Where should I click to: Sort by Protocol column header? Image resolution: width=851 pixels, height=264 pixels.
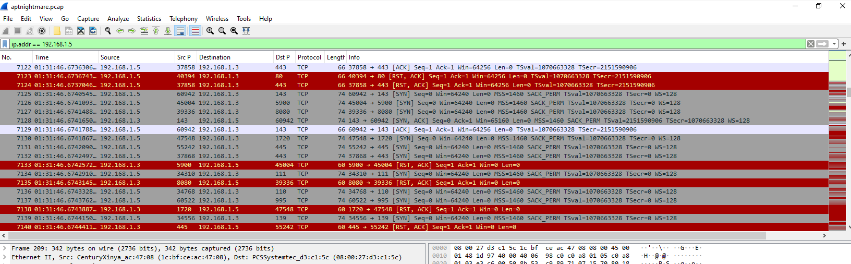tap(310, 57)
